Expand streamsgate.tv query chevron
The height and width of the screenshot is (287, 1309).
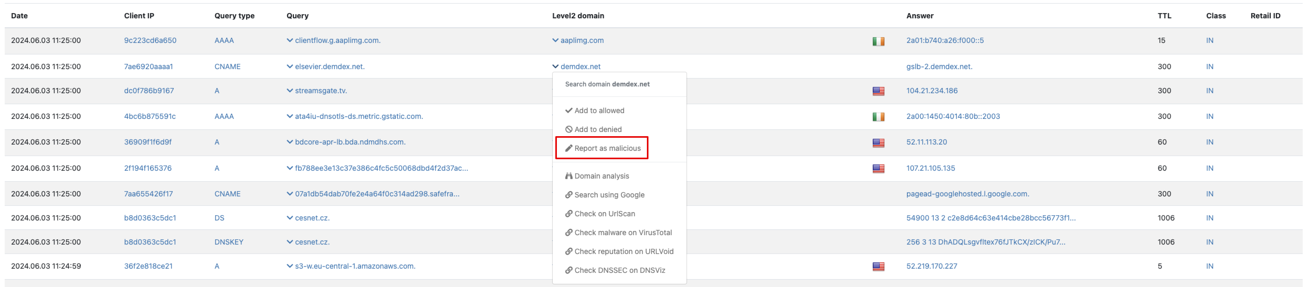[290, 91]
